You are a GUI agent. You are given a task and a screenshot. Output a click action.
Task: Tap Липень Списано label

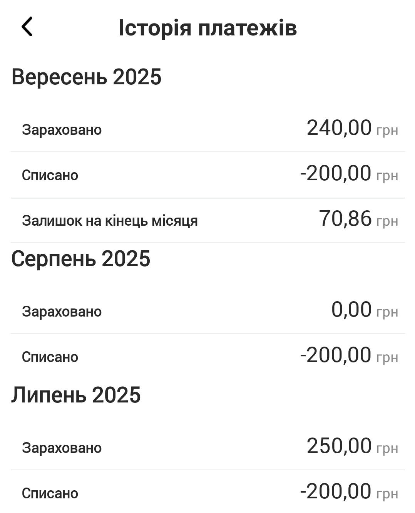coord(50,493)
